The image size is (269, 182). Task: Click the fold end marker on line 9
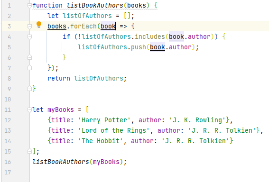click(29, 89)
